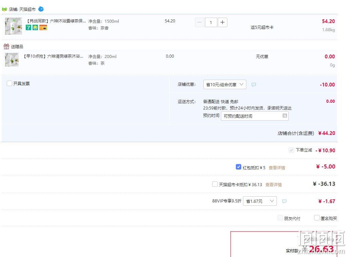This screenshot has width=348, height=257.
Task: Click the green shield guarantee badge icon
Action: [35, 27]
